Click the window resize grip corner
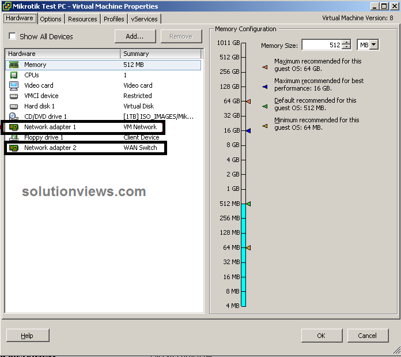This screenshot has width=401, height=357. (396, 350)
